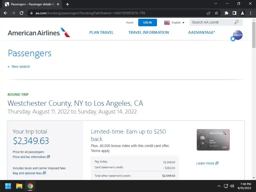Click the oneworld alliance badge
This screenshot has height=192, width=256.
[237, 35]
